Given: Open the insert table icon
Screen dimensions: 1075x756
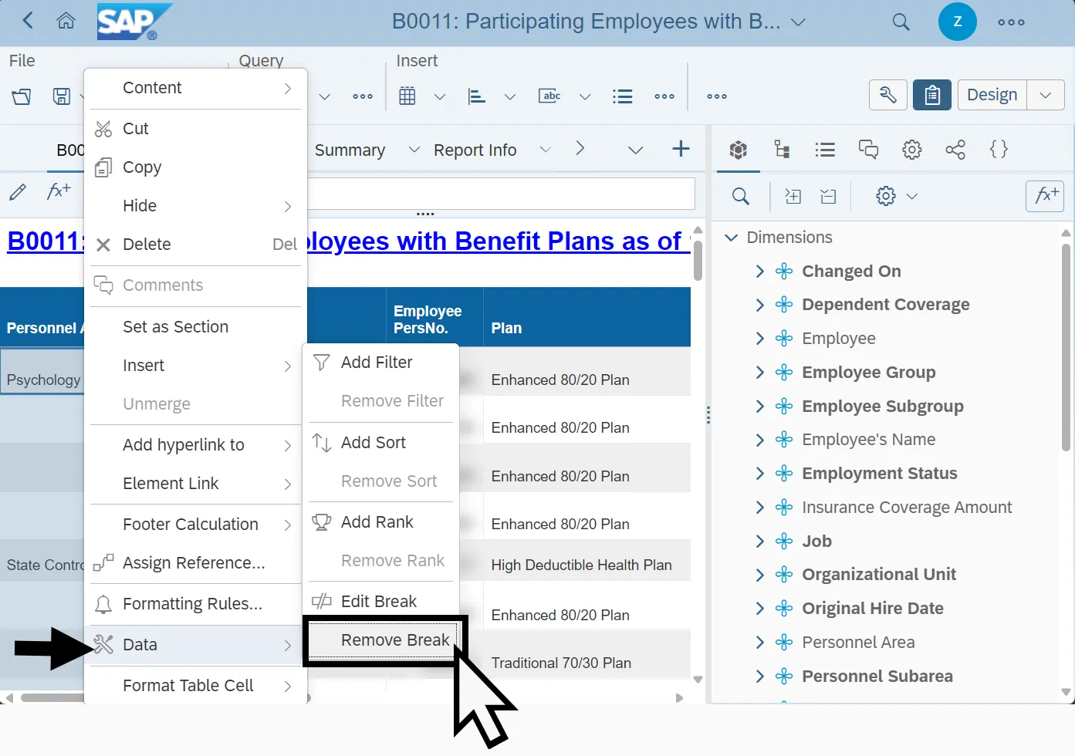Looking at the screenshot, I should click(x=407, y=96).
